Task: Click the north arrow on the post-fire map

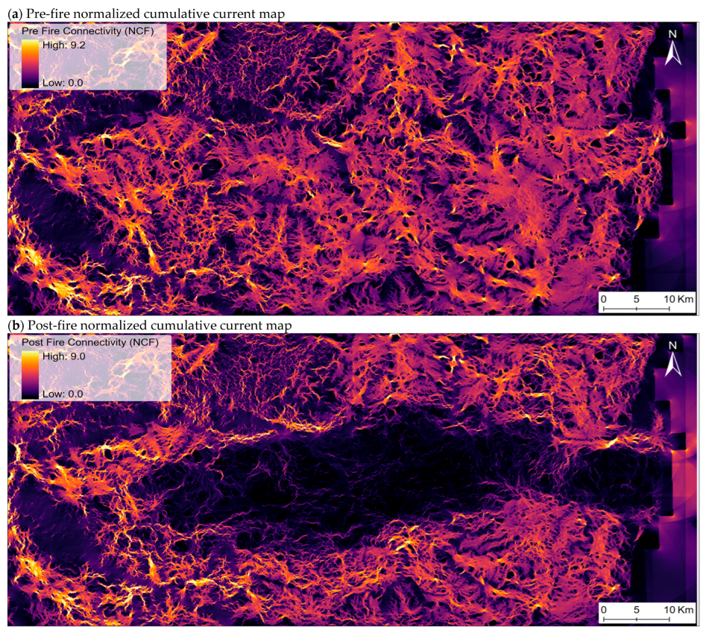Action: click(672, 358)
